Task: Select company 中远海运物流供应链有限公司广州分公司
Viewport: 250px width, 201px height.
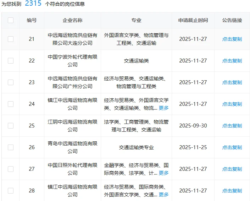Action: (x=73, y=82)
